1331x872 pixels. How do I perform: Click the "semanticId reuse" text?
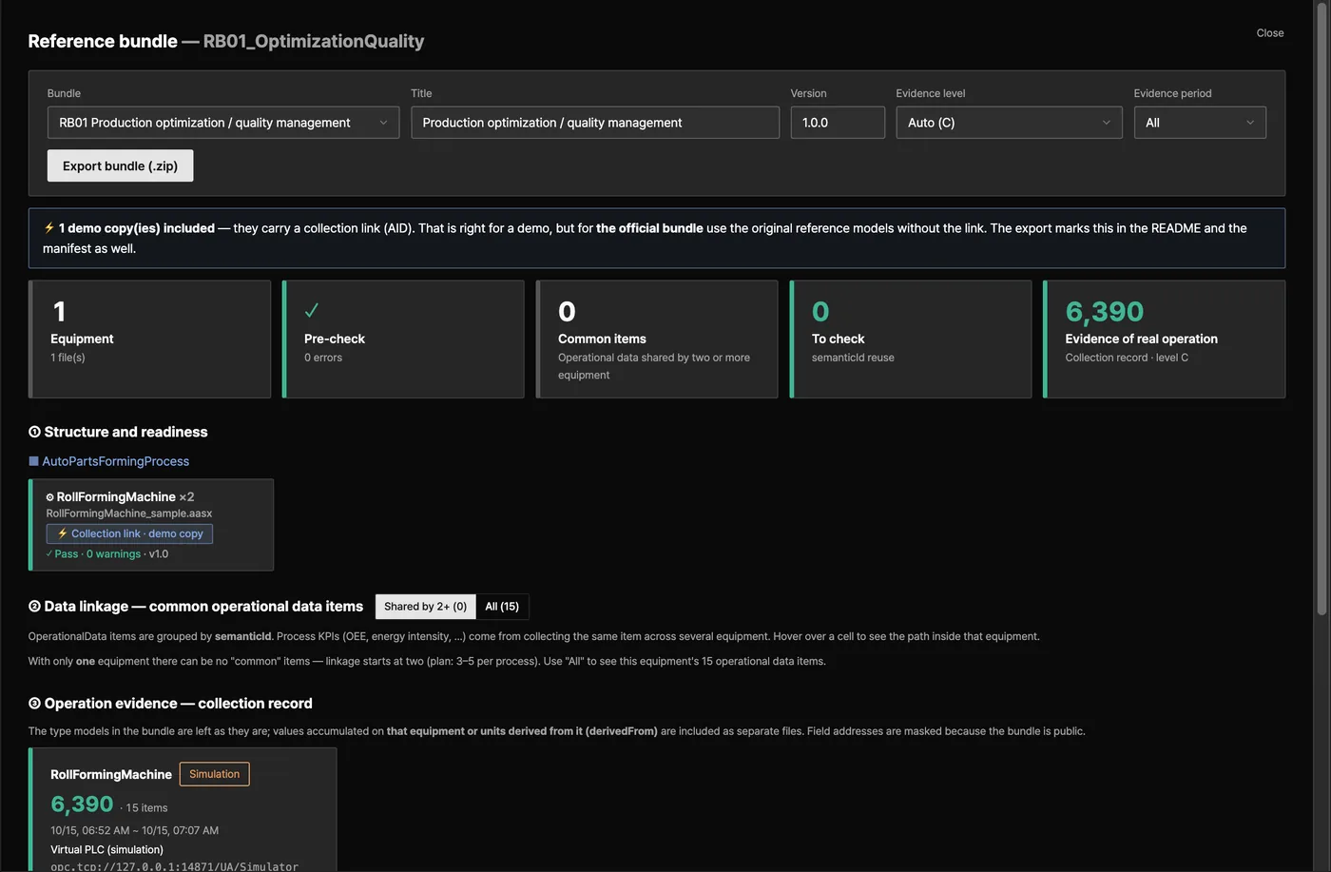(x=853, y=358)
